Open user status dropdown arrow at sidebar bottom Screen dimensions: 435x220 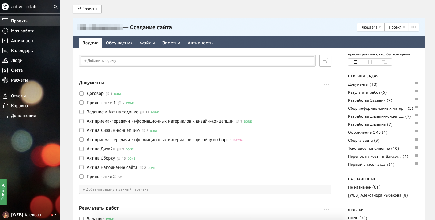tap(55, 215)
